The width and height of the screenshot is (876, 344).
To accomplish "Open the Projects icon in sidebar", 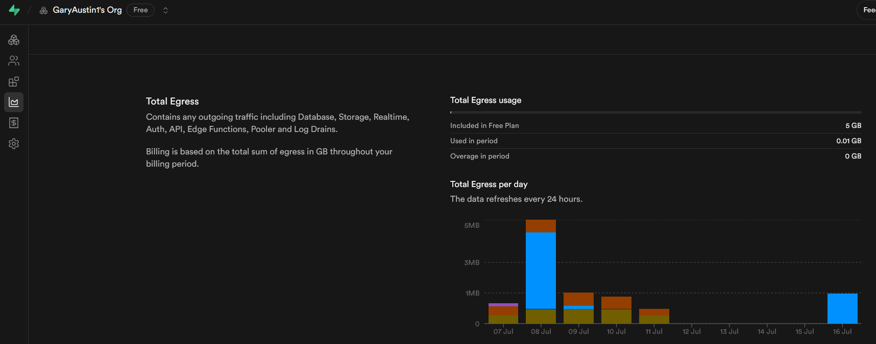I will pyautogui.click(x=14, y=40).
